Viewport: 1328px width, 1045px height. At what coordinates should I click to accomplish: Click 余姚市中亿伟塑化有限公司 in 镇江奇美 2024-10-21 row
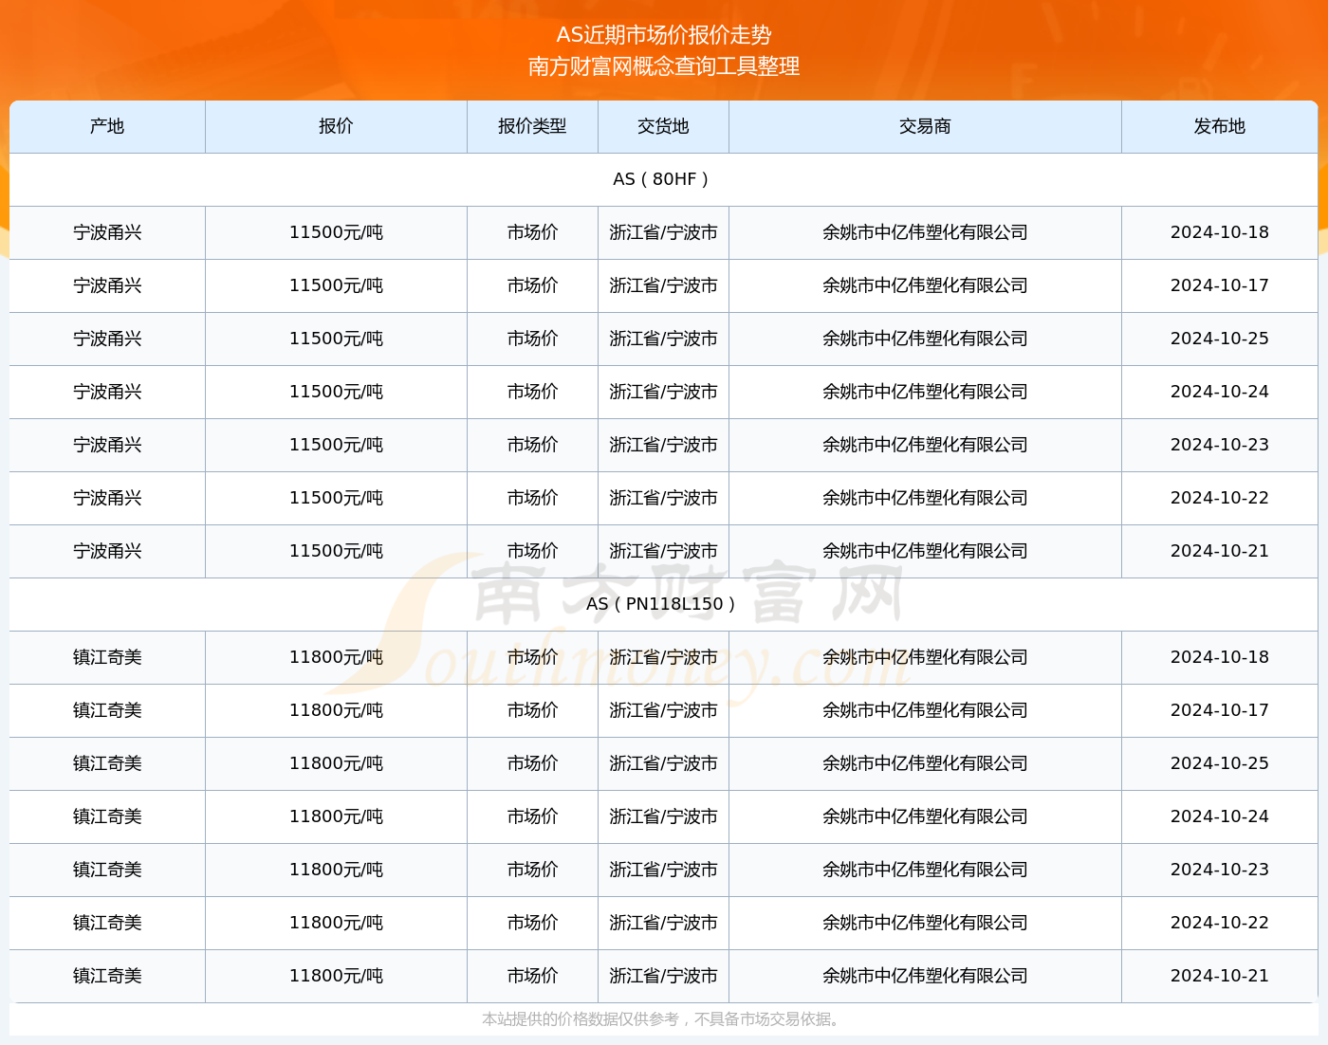tap(925, 976)
